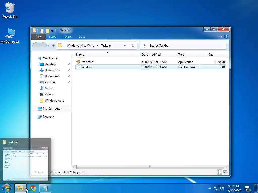Open volume speaker icon in tray
Screen dimensions: 258x193
[x=222, y=188]
